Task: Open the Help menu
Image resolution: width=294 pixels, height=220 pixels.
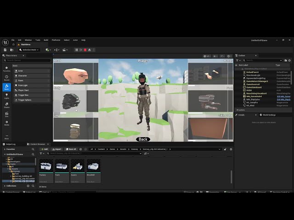Action: click(x=83, y=40)
